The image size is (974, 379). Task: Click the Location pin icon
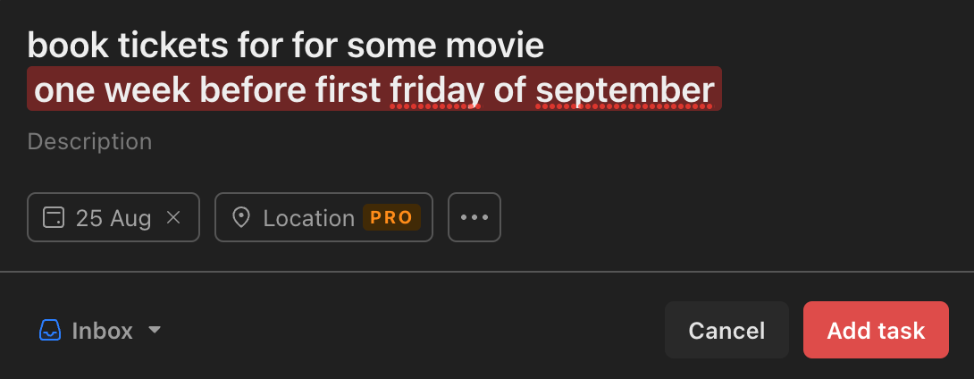click(x=240, y=218)
